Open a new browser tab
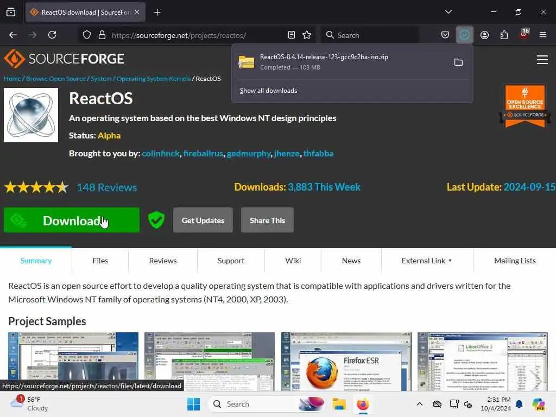556x417 pixels. [x=157, y=12]
